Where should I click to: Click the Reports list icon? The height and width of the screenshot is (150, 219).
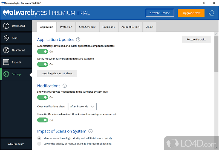coord(6,62)
